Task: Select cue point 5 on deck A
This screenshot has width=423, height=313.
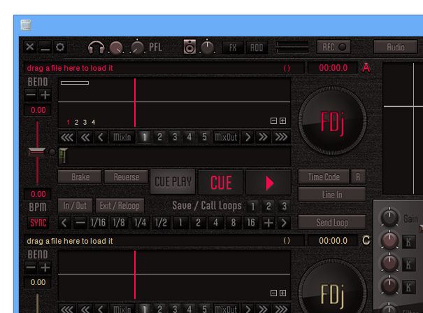Action: [204, 137]
